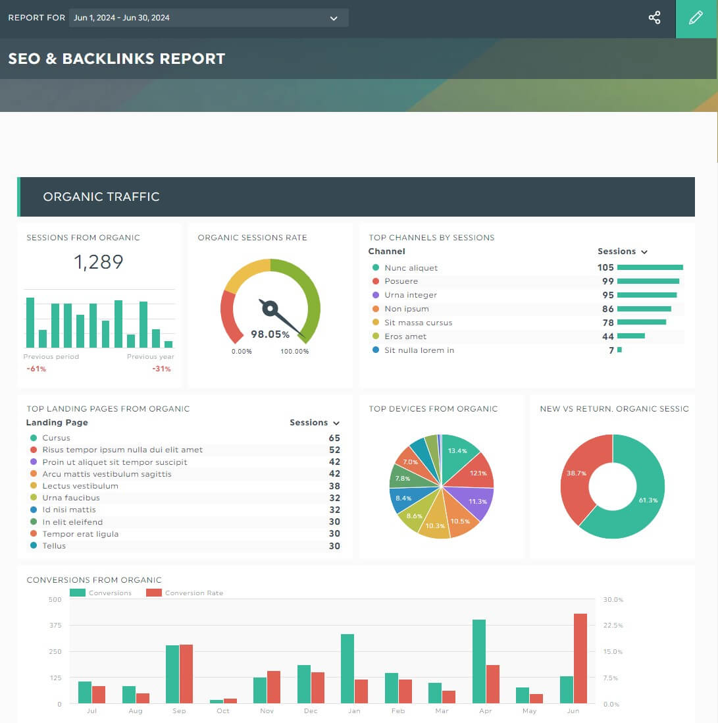Viewport: 718px width, 723px height.
Task: Click the share icon in header
Action: [x=654, y=18]
